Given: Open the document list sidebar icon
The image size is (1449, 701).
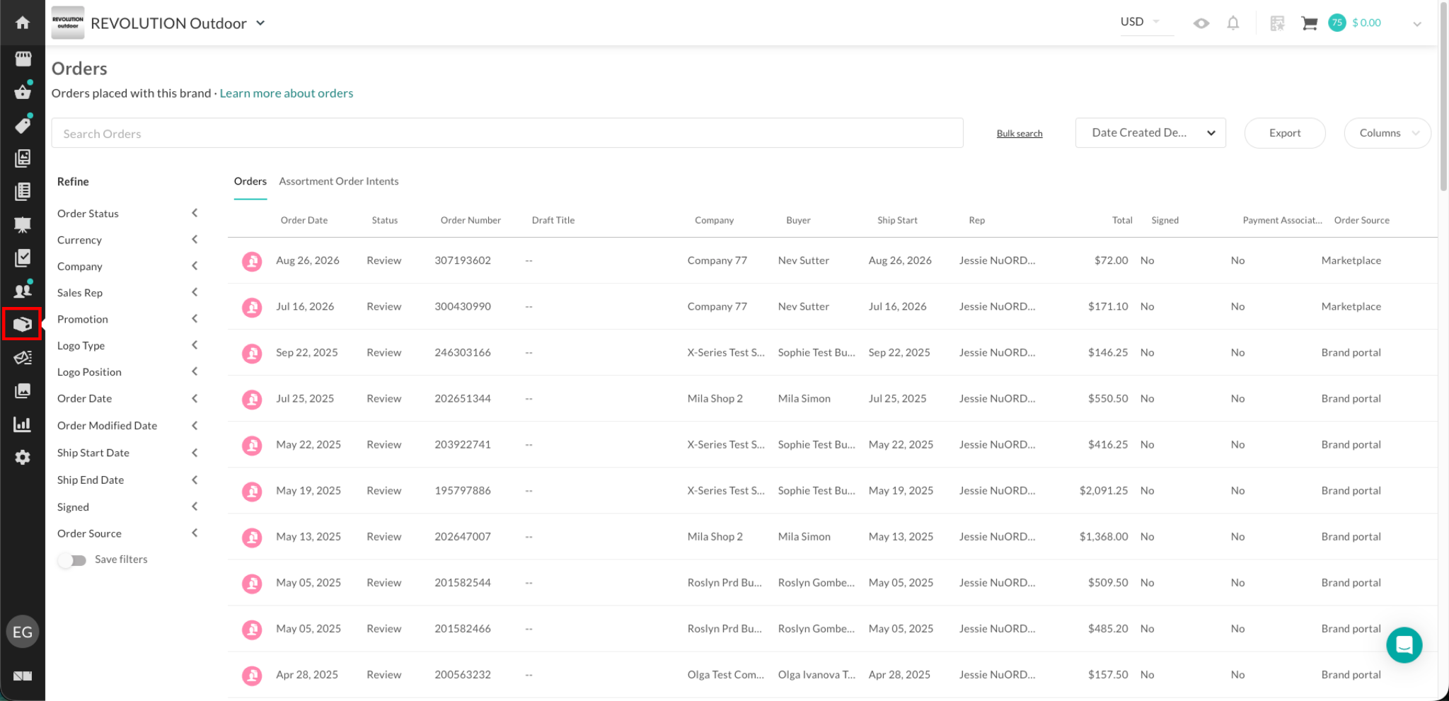Looking at the screenshot, I should [x=23, y=191].
